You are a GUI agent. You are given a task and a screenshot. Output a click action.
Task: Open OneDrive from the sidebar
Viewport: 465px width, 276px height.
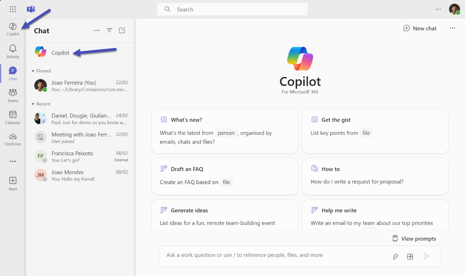click(x=13, y=139)
